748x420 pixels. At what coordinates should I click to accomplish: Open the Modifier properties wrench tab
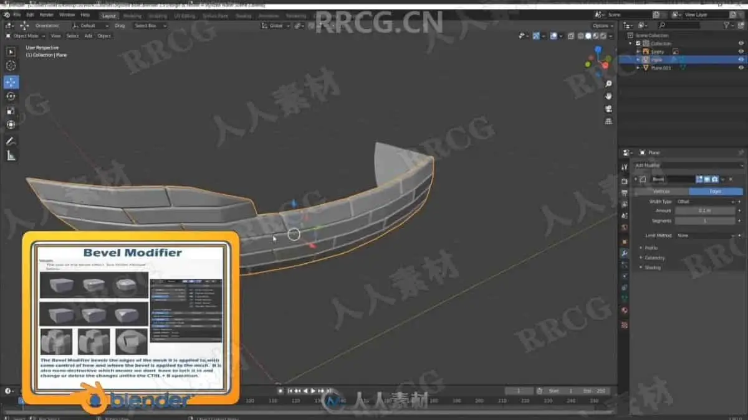point(624,253)
